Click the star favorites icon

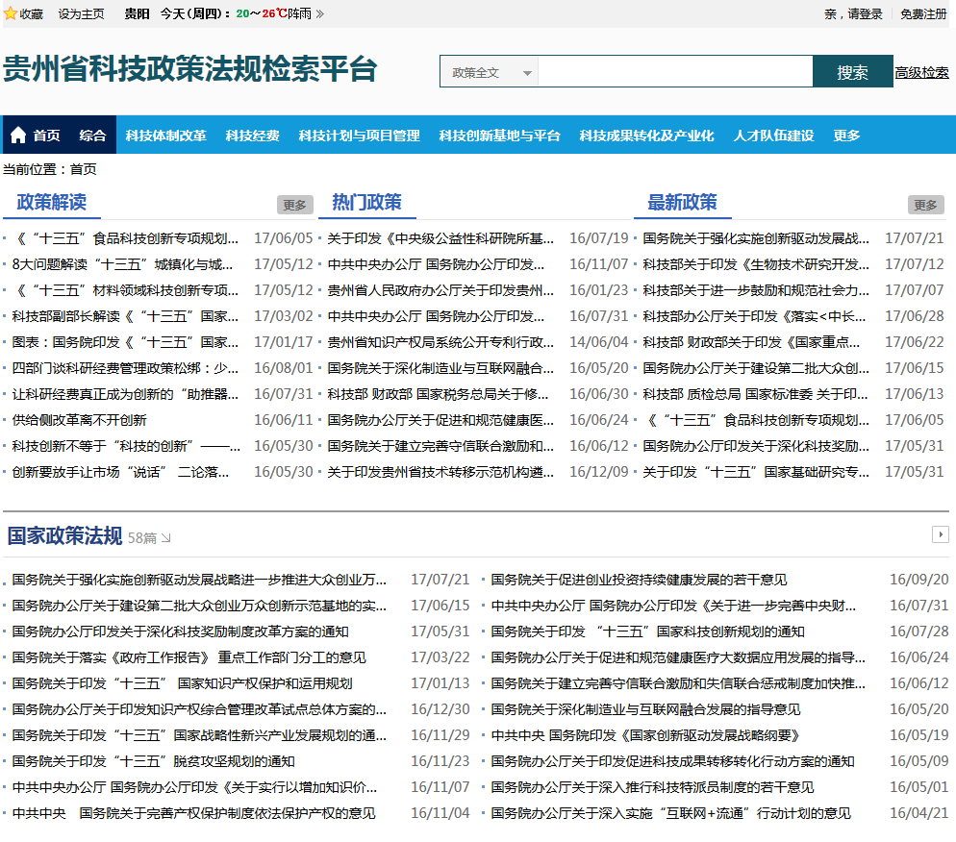11,13
